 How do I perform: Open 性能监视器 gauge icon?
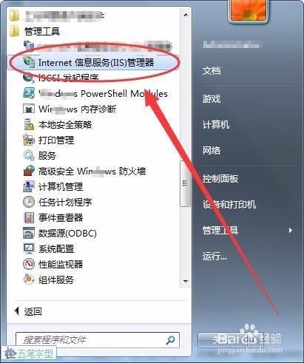tap(29, 264)
